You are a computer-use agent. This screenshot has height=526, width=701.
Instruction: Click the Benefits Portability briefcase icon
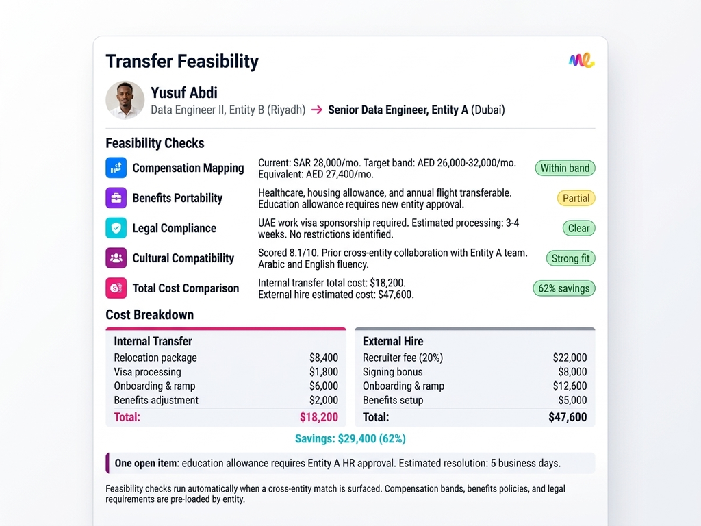click(x=116, y=198)
